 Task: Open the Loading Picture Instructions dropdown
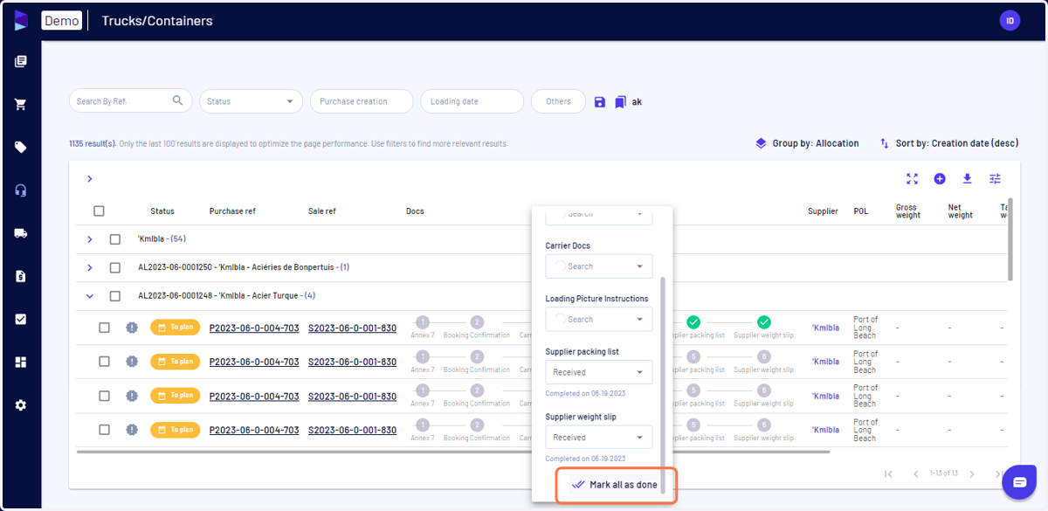tap(598, 319)
